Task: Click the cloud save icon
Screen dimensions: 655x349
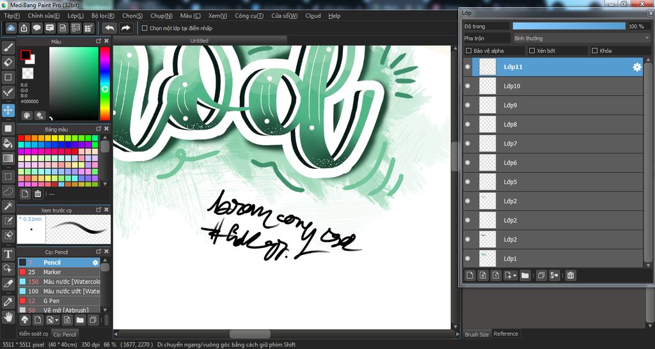Action: (x=12, y=28)
